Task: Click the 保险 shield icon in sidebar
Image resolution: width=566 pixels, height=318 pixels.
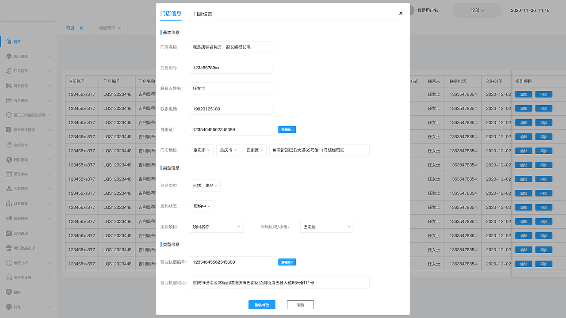Action: pos(9,292)
